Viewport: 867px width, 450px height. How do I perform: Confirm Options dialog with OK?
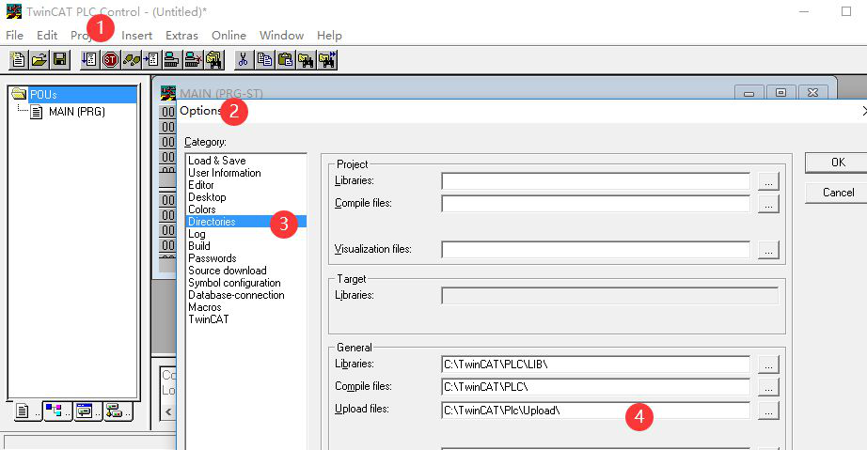tap(837, 163)
